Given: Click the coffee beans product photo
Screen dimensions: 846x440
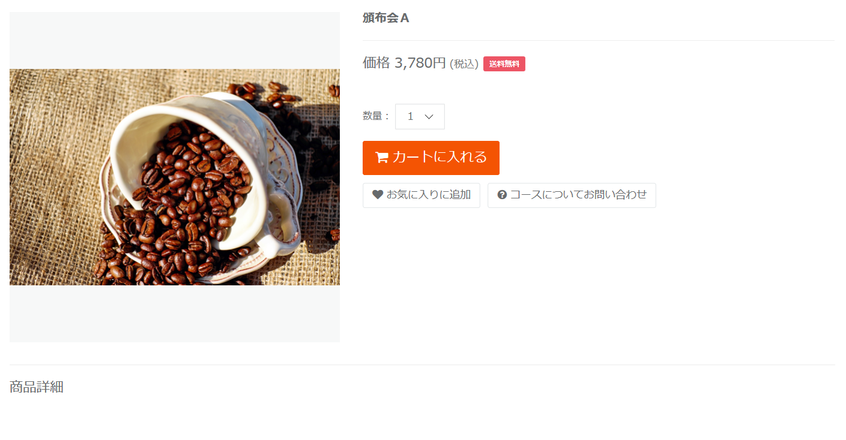Looking at the screenshot, I should click(175, 177).
